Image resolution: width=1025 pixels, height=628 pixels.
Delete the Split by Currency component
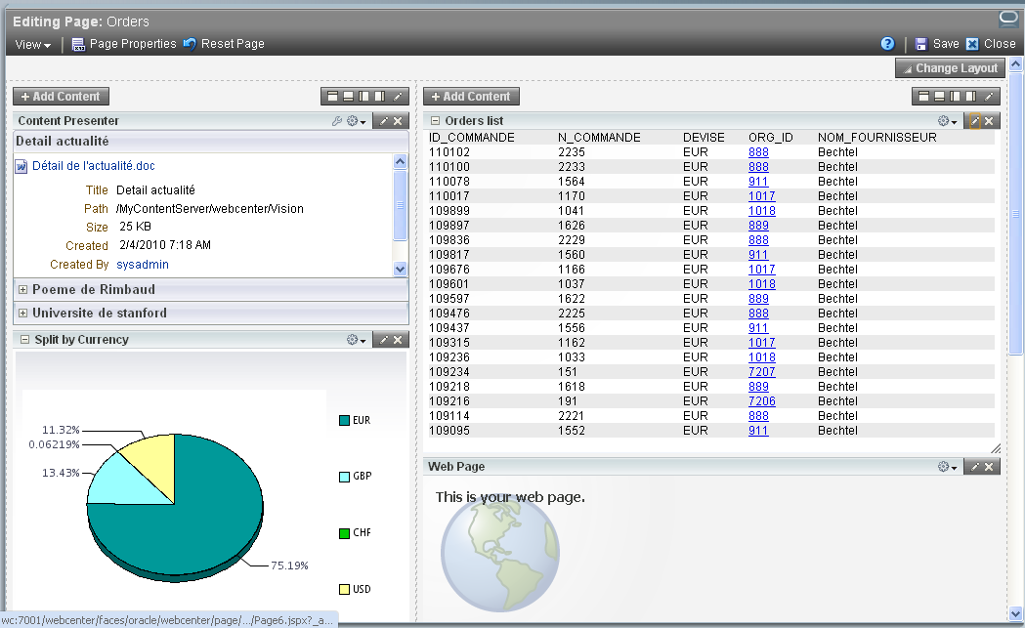[x=398, y=340]
